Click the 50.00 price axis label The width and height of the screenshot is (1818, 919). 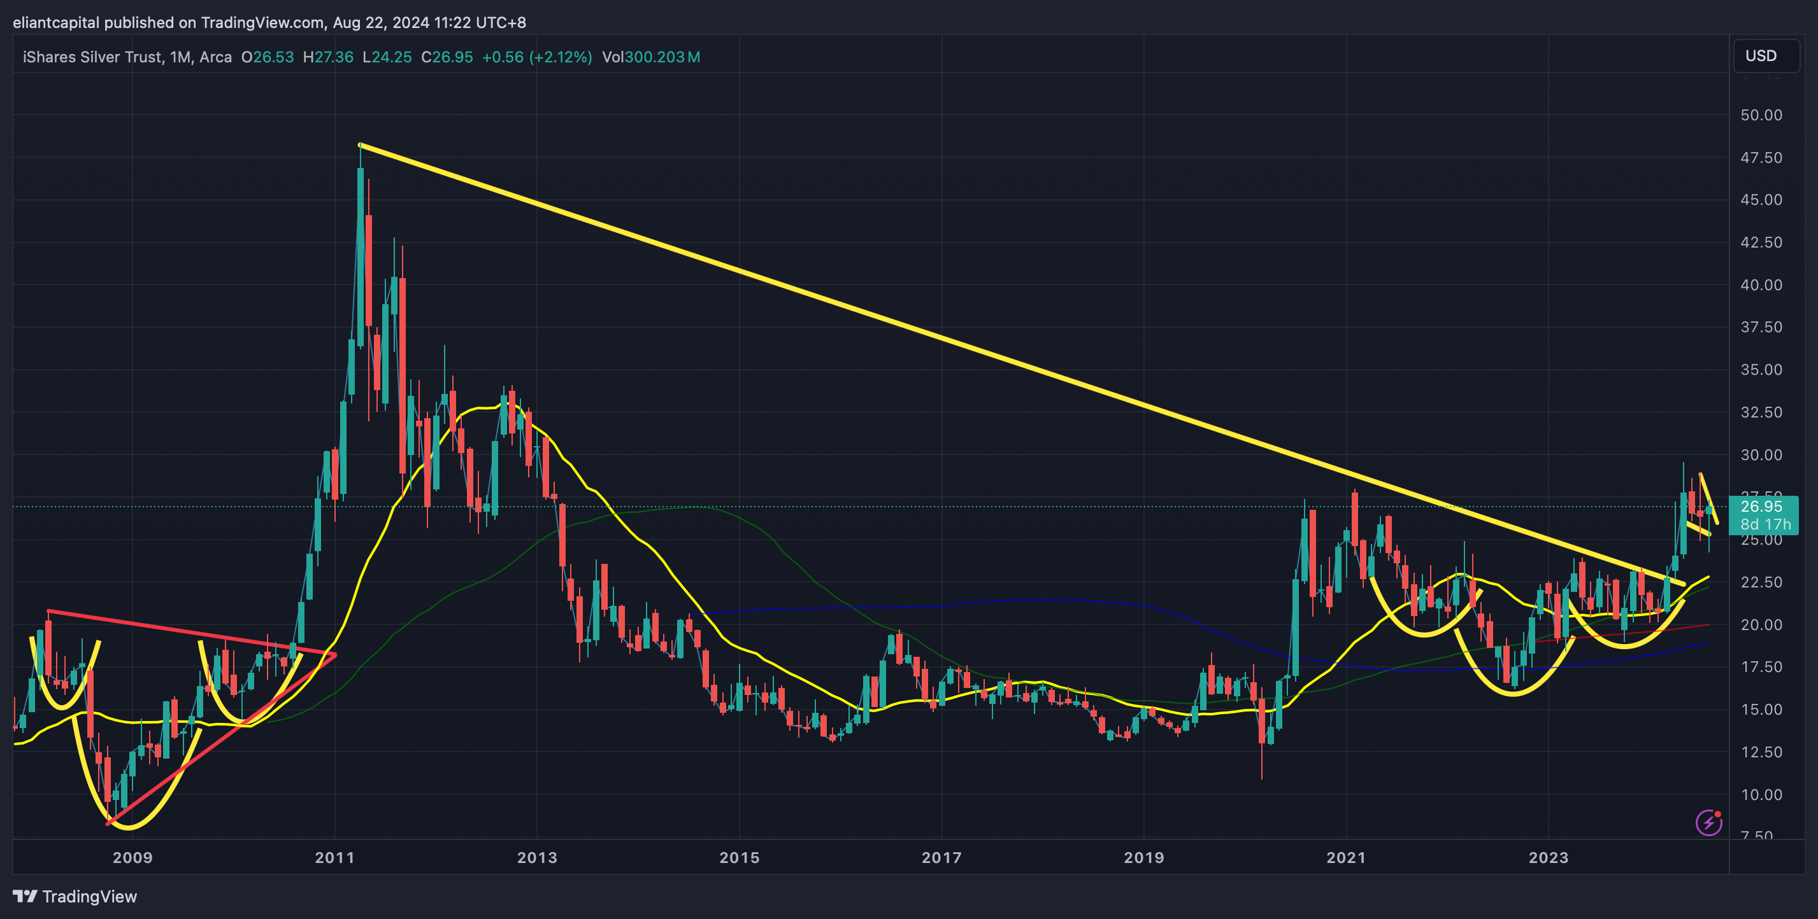(x=1761, y=115)
